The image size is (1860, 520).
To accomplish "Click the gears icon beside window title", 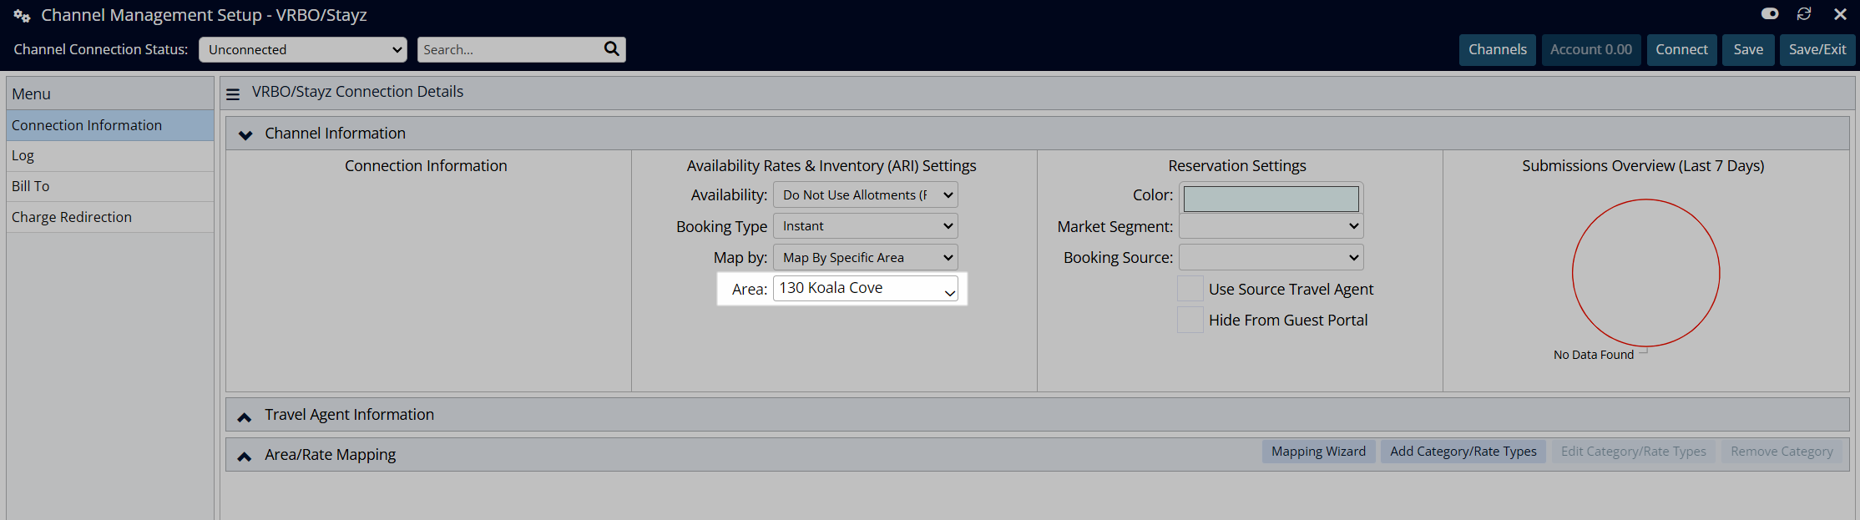I will pyautogui.click(x=22, y=16).
